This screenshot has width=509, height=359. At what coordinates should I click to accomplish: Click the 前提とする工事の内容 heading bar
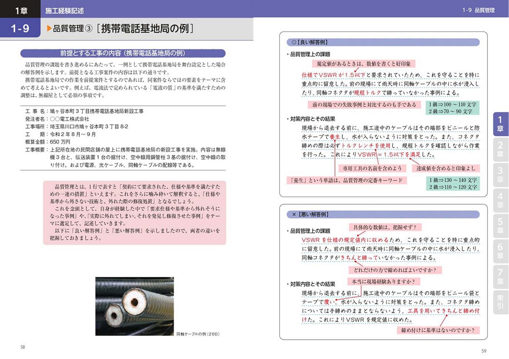click(x=122, y=53)
